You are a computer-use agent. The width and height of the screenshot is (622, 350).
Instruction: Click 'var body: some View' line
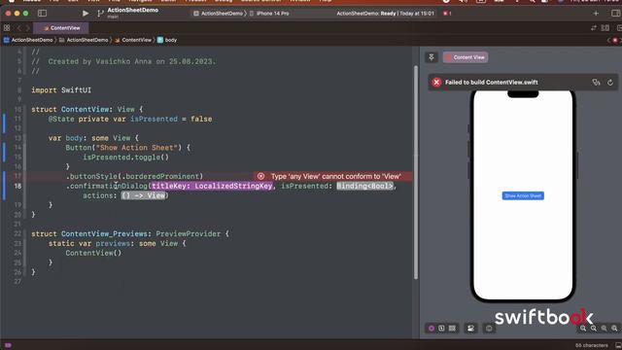(x=93, y=138)
